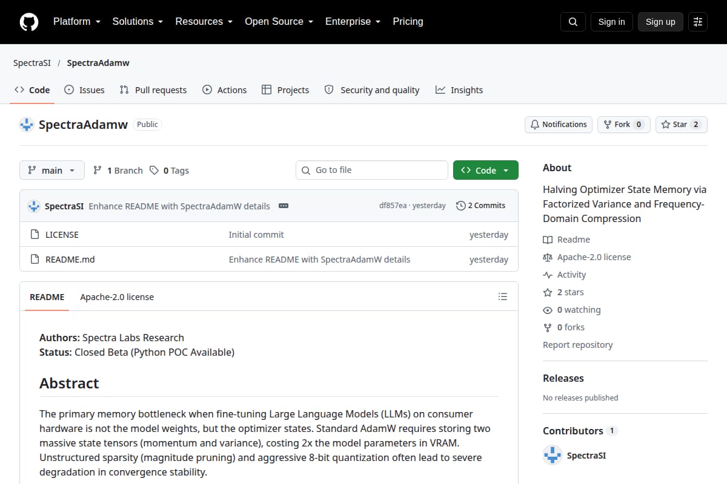
Task: Open the 1 Branch link
Action: pos(118,171)
